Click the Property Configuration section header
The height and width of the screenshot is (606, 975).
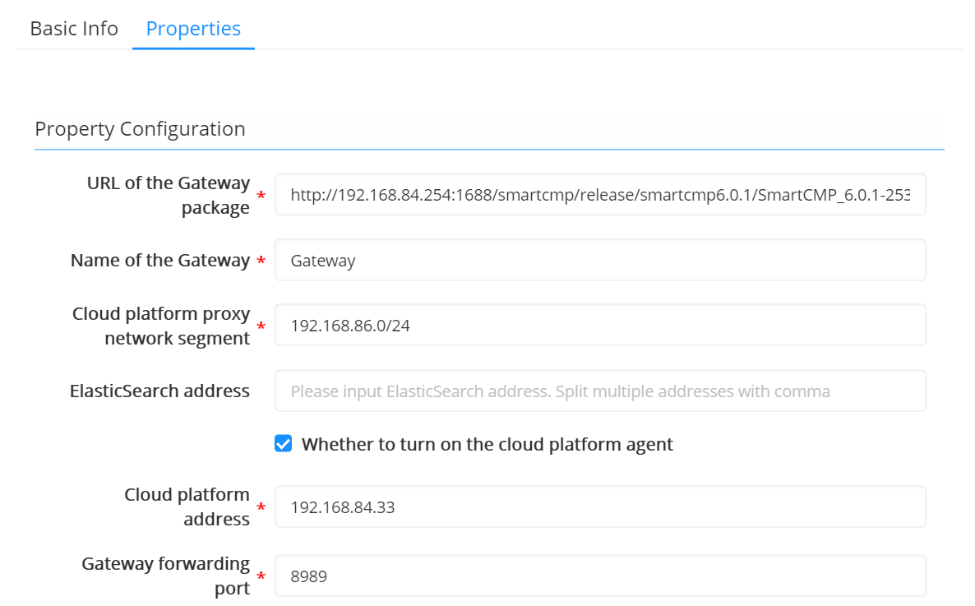[140, 129]
